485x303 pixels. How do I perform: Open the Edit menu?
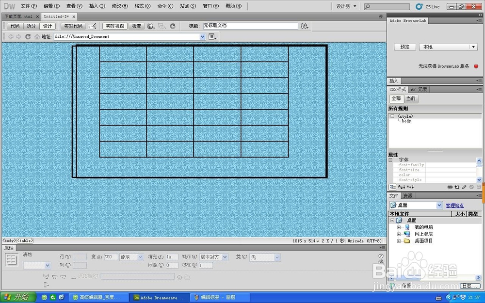pyautogui.click(x=51, y=6)
